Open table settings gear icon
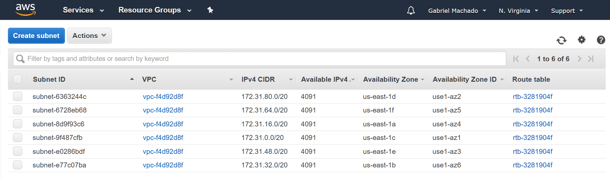 582,40
